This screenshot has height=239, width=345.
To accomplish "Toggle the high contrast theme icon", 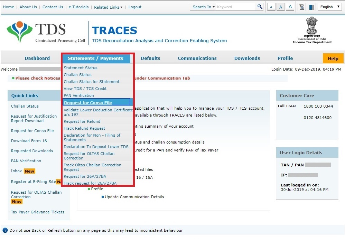I will tap(312, 7).
